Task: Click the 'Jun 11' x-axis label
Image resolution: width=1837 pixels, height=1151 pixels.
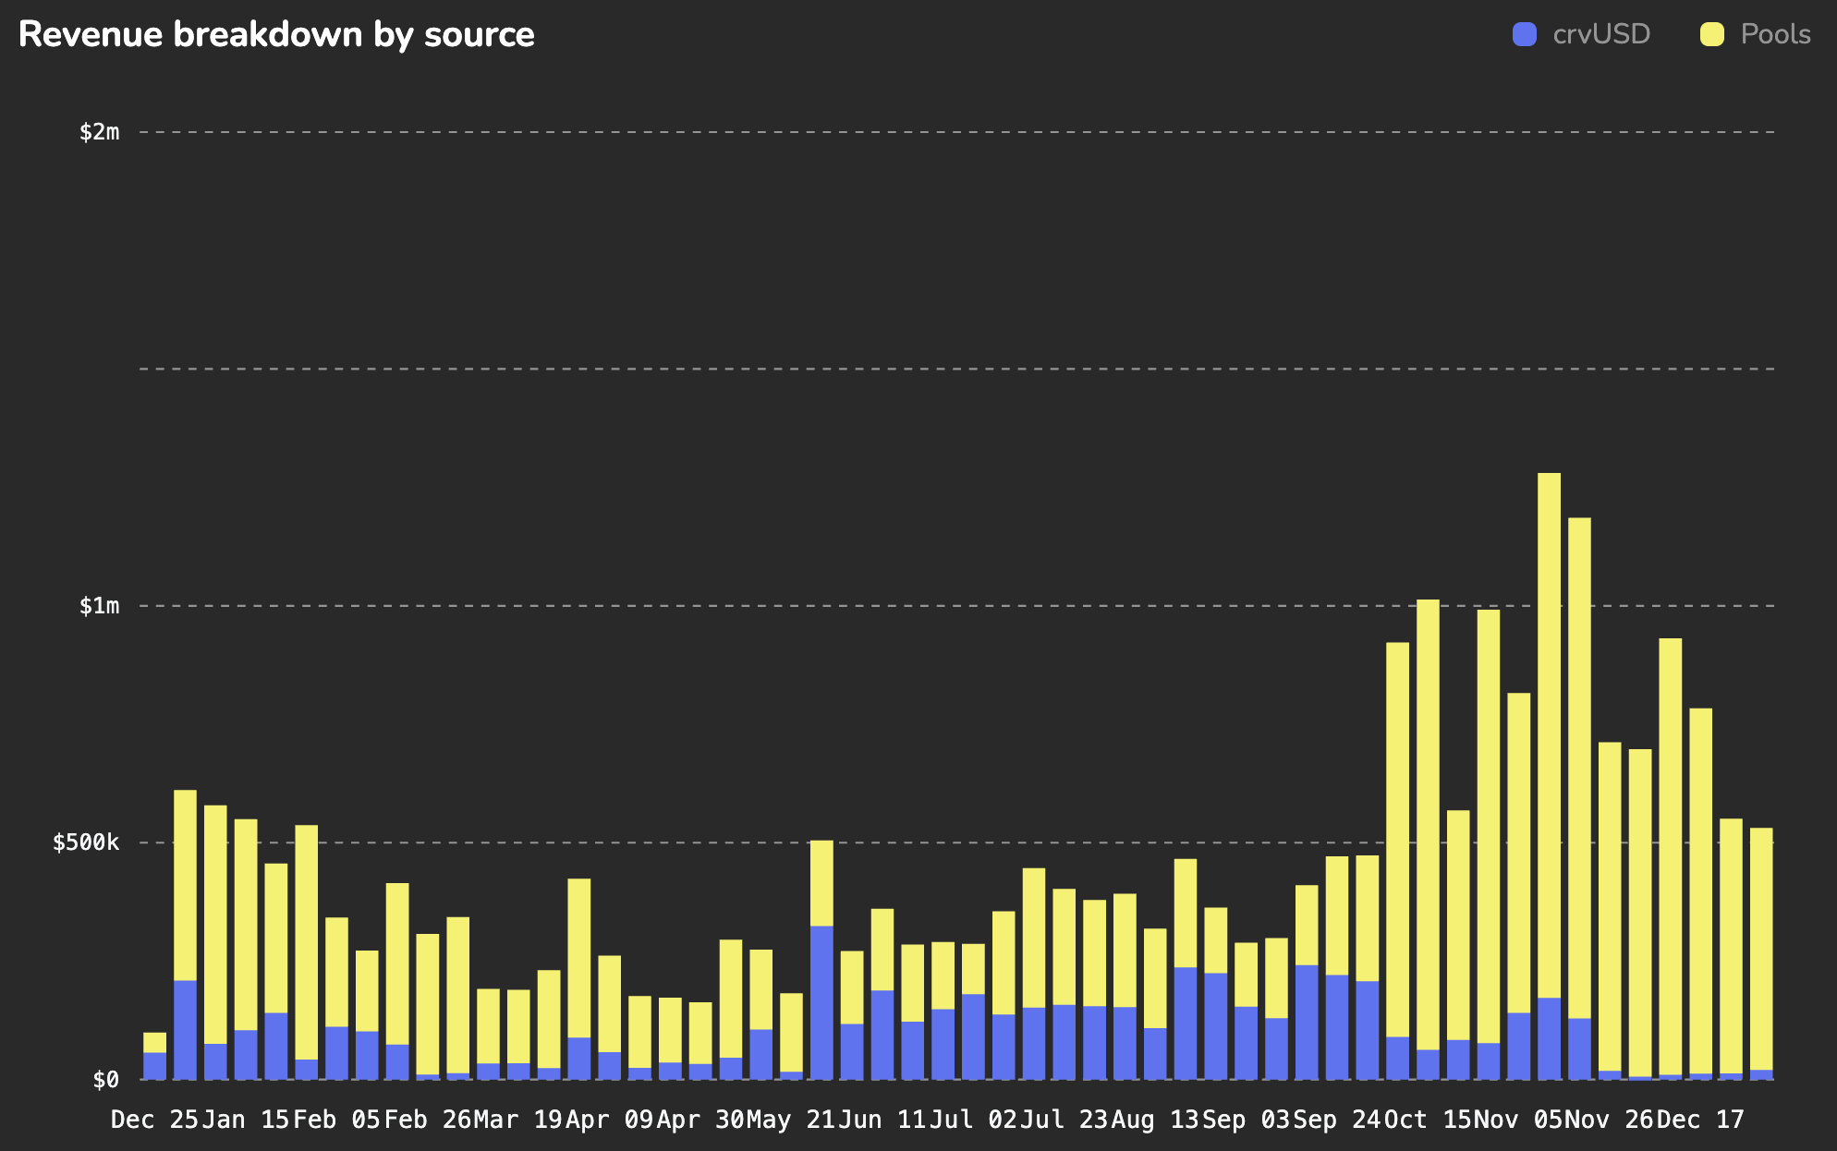Action: [x=882, y=1120]
